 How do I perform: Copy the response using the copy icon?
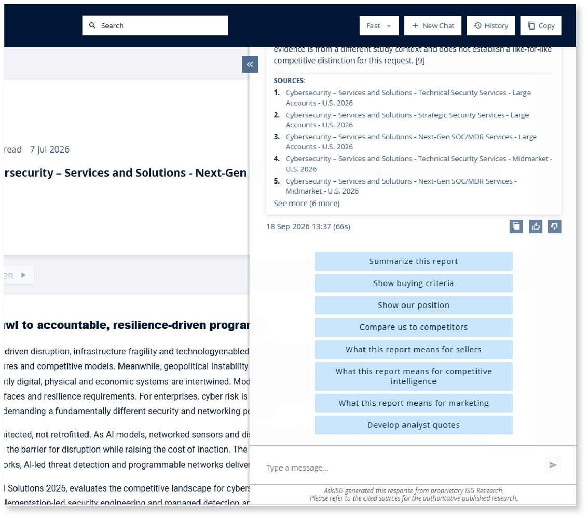point(516,227)
